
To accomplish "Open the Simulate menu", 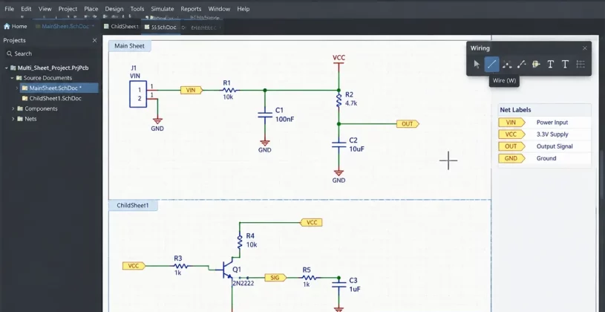I will tap(163, 9).
